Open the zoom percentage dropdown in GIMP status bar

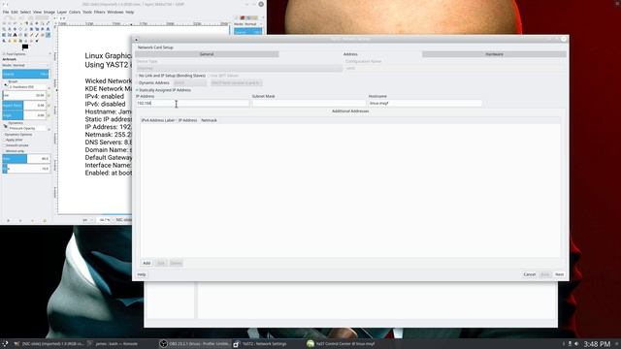click(105, 220)
